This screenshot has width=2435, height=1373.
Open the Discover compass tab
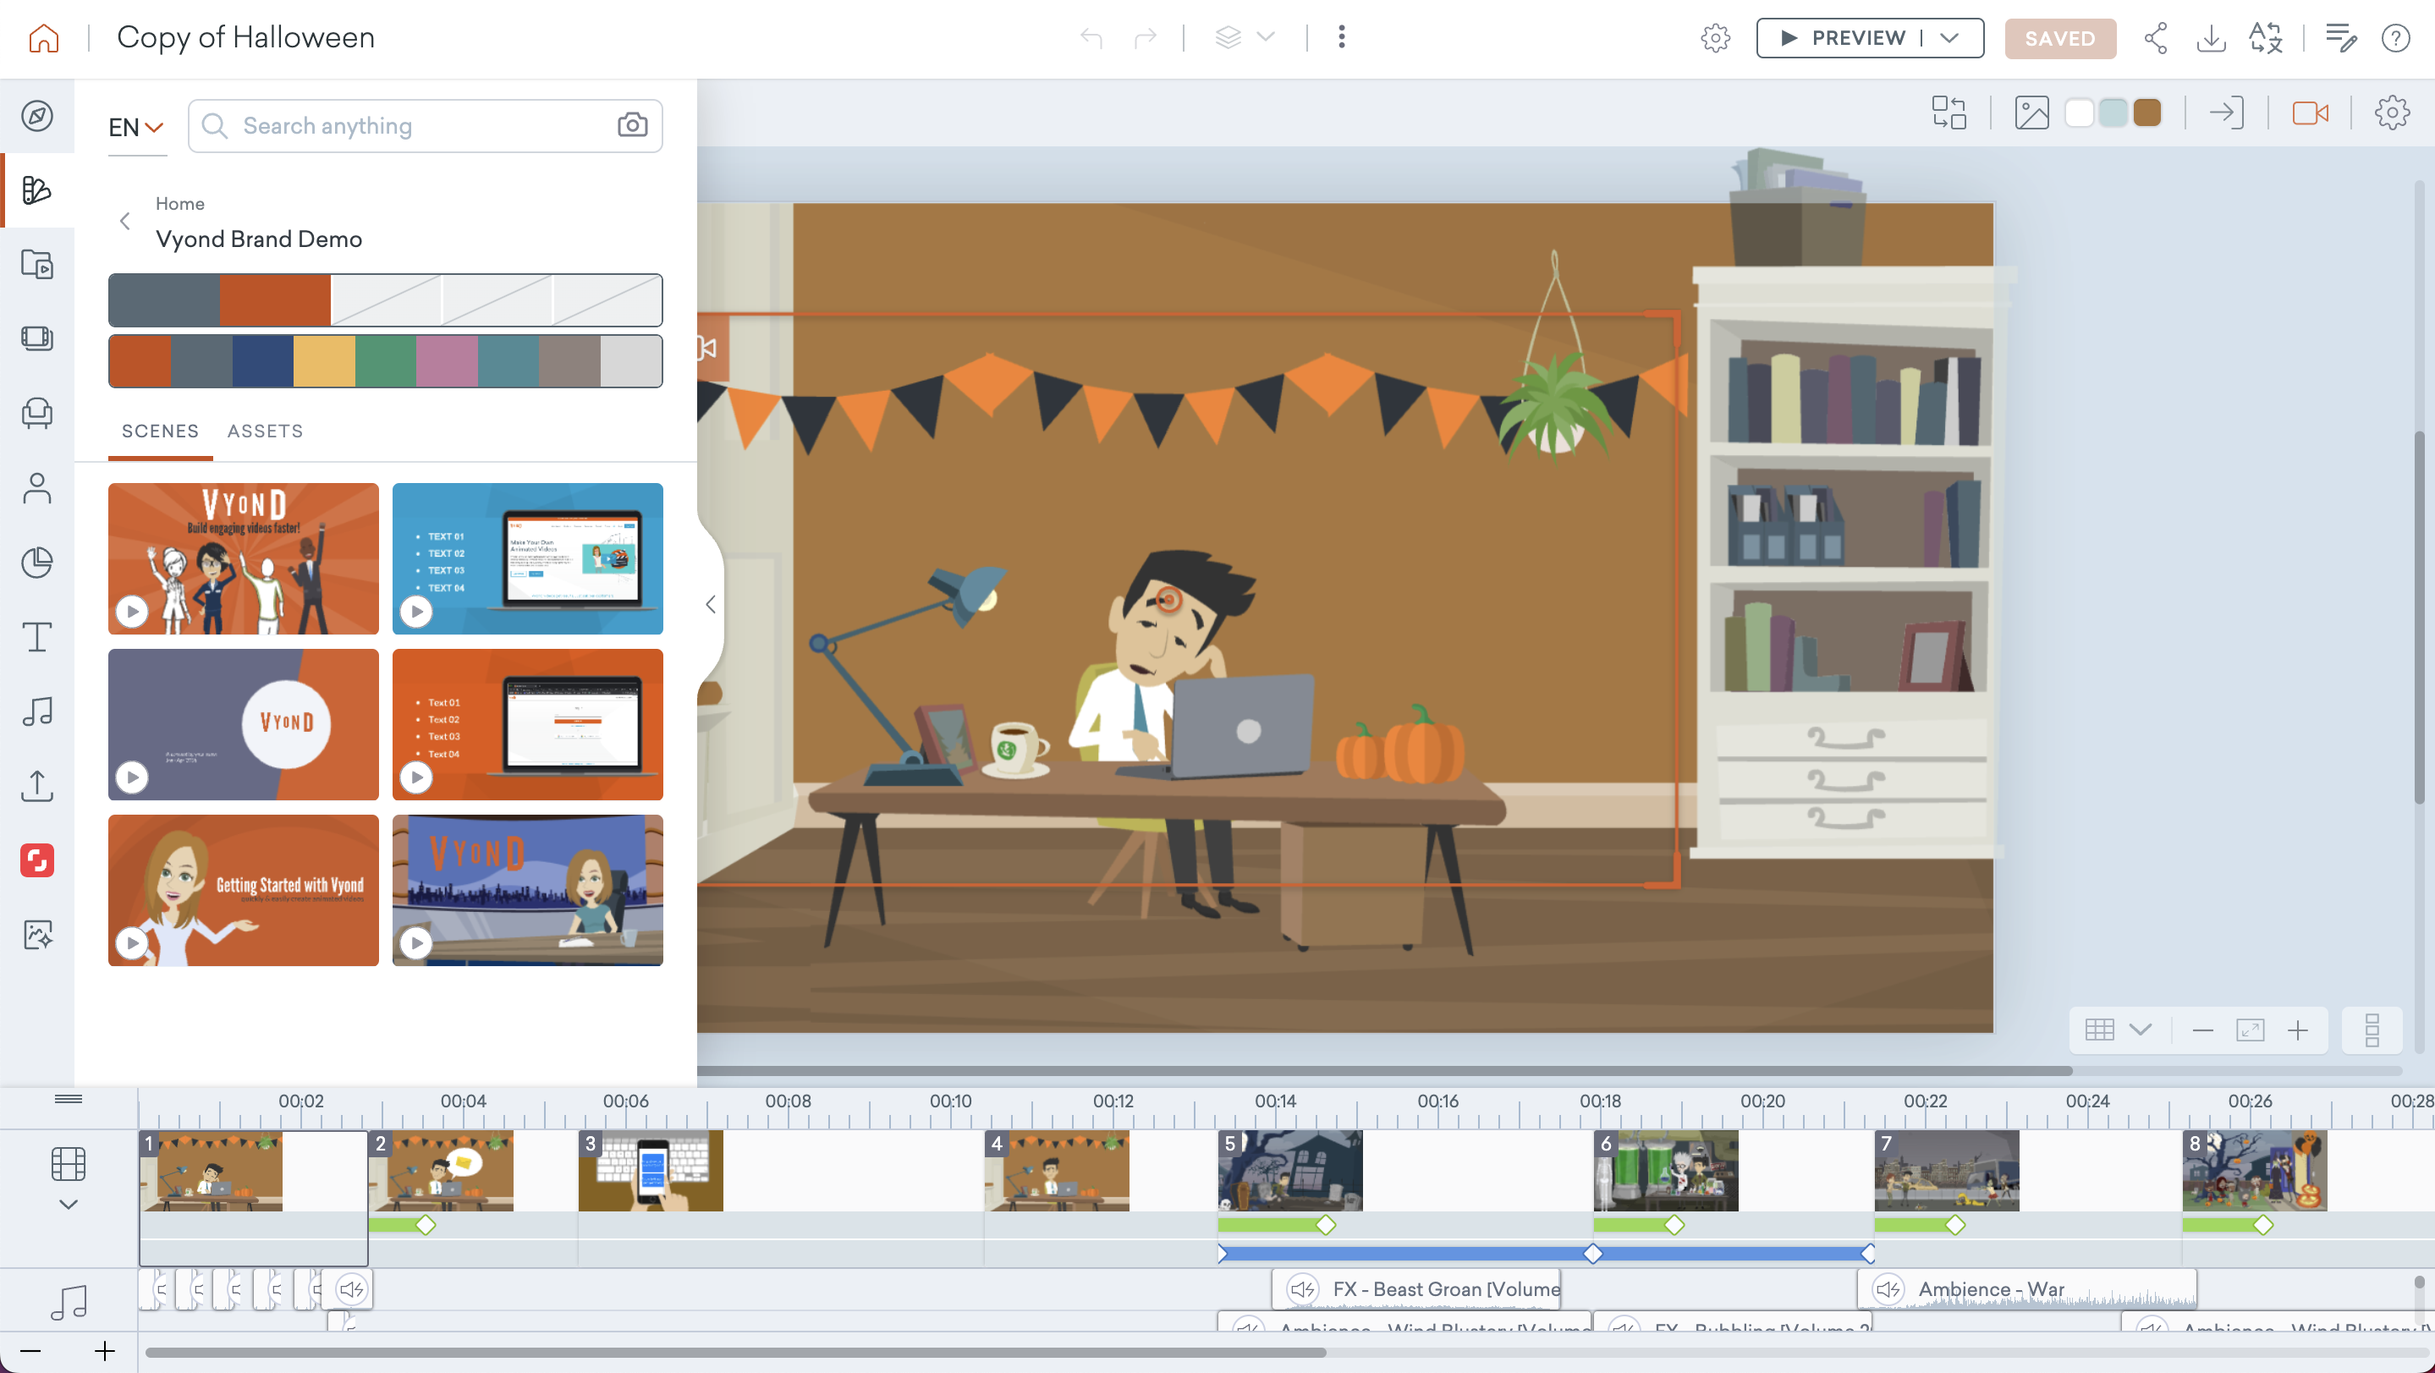pyautogui.click(x=37, y=116)
